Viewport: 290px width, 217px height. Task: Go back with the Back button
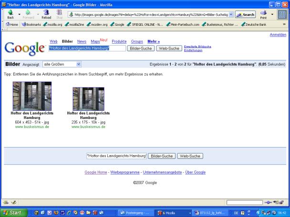(x=10, y=14)
